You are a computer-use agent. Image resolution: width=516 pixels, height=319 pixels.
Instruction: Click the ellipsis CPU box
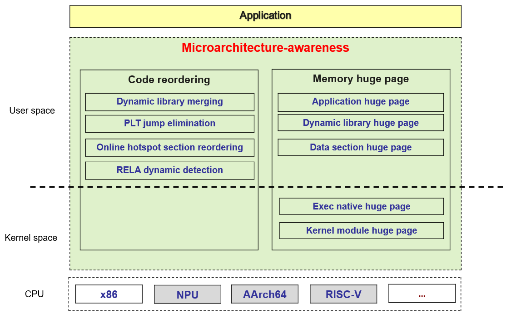tap(422, 294)
